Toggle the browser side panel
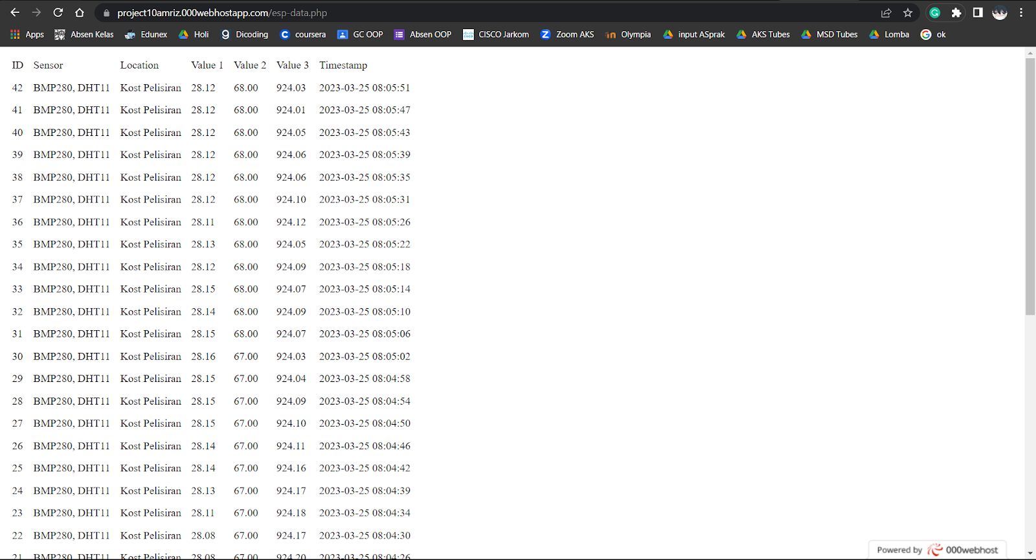This screenshot has height=560, width=1036. tap(978, 13)
